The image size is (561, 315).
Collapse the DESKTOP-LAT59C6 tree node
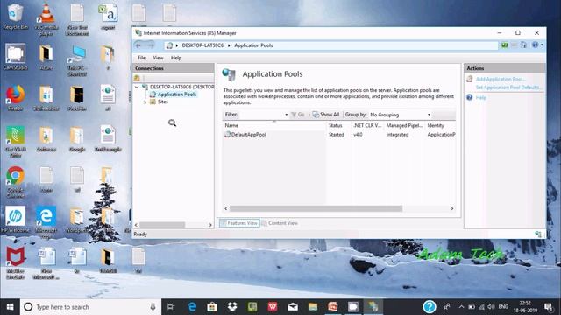pos(137,87)
